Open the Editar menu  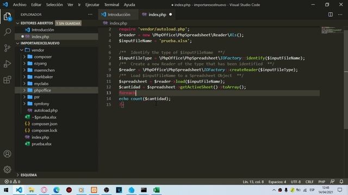[36, 5]
